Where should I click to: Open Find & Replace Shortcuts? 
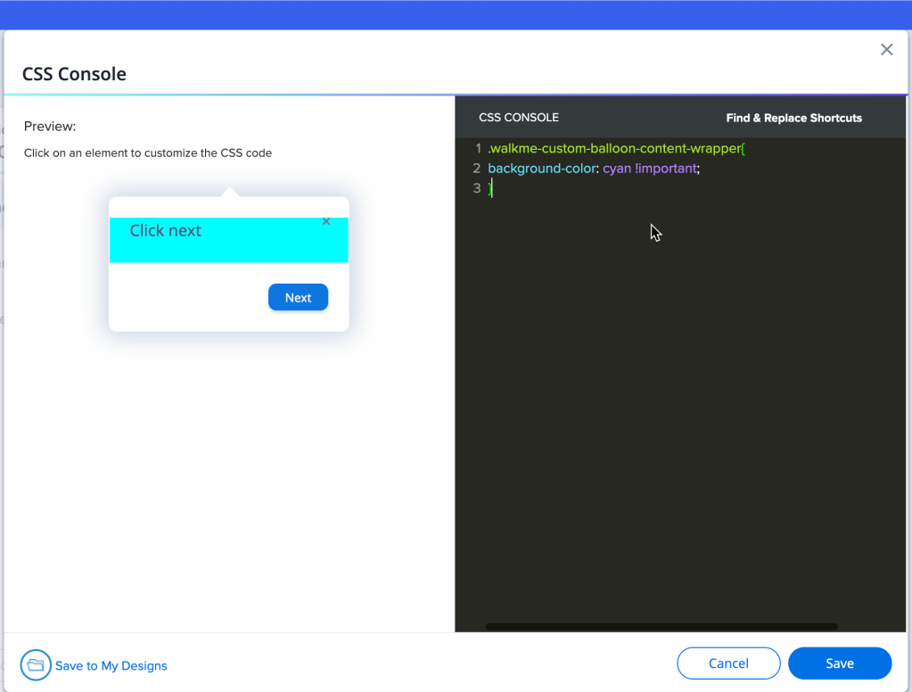793,118
